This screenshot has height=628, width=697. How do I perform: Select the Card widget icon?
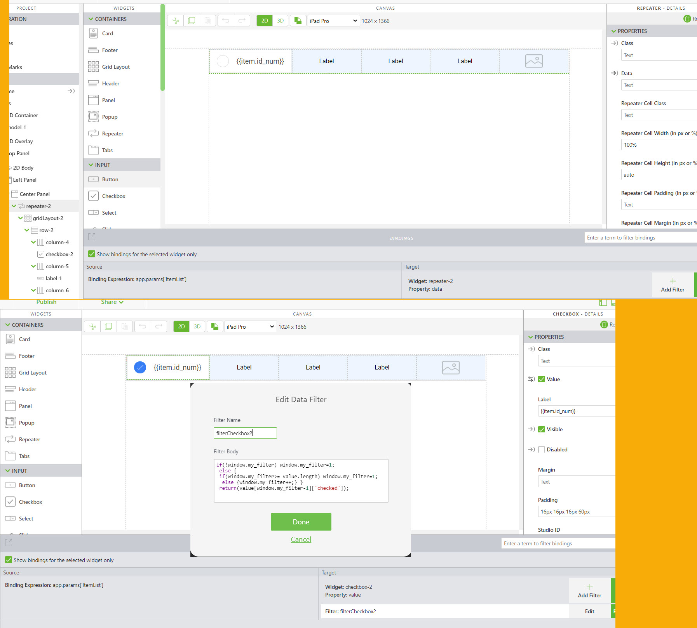(93, 33)
